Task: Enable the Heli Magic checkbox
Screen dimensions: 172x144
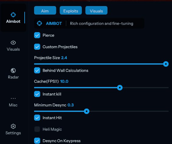Action: (37, 129)
